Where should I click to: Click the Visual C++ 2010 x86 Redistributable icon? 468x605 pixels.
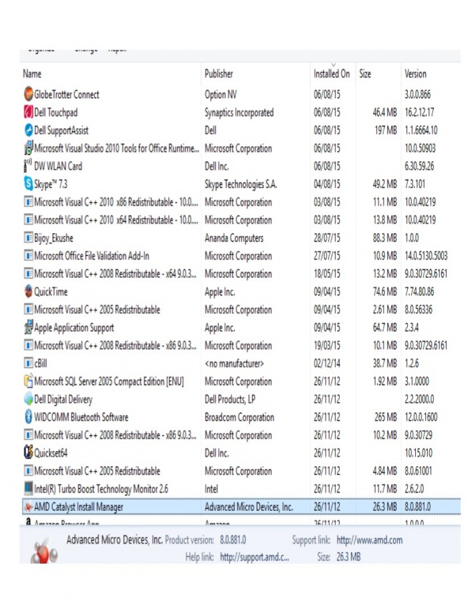[28, 202]
